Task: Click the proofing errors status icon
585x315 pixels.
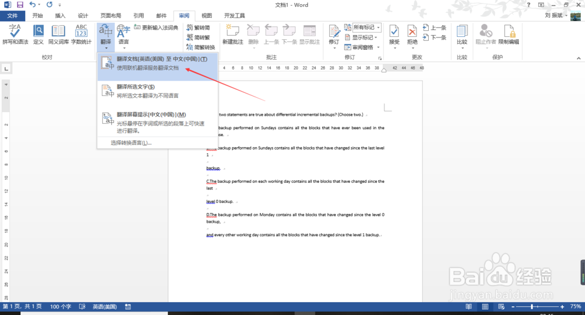Action: [x=82, y=306]
